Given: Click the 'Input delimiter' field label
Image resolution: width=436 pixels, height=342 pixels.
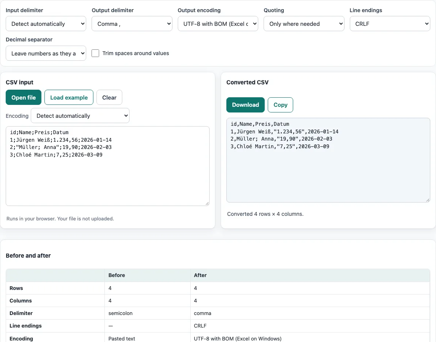Looking at the screenshot, I should tap(24, 10).
